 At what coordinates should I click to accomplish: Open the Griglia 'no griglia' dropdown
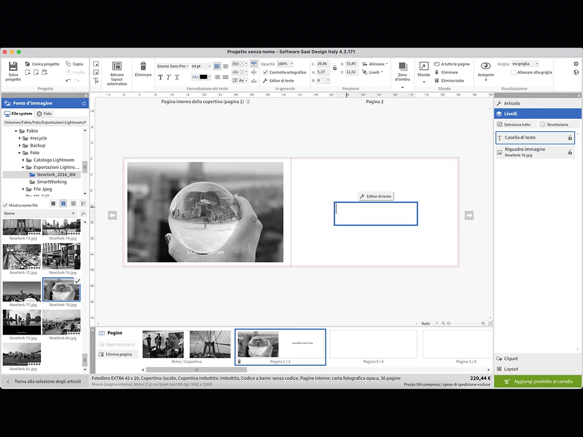[x=525, y=63]
